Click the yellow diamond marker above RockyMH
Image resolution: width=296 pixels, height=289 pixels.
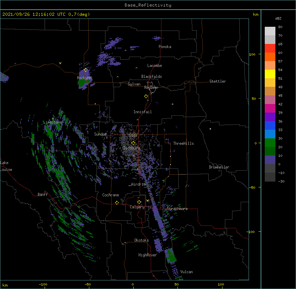coord(86,70)
